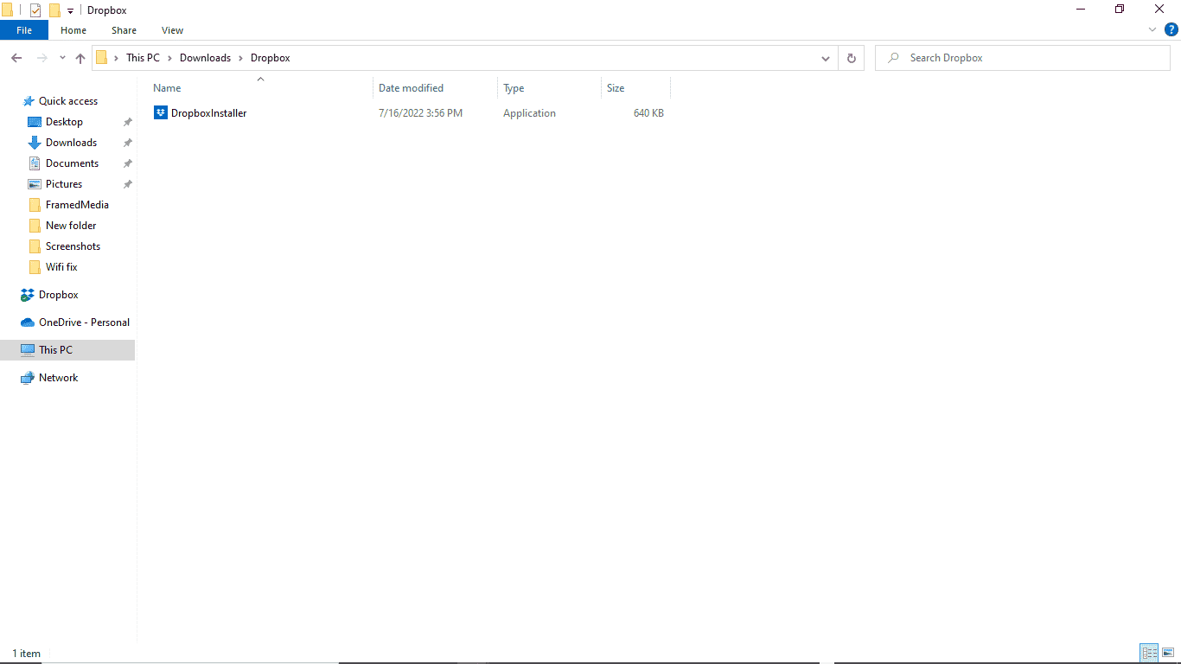Click New folder icon in title bar
This screenshot has height=664, width=1181.
coord(54,10)
